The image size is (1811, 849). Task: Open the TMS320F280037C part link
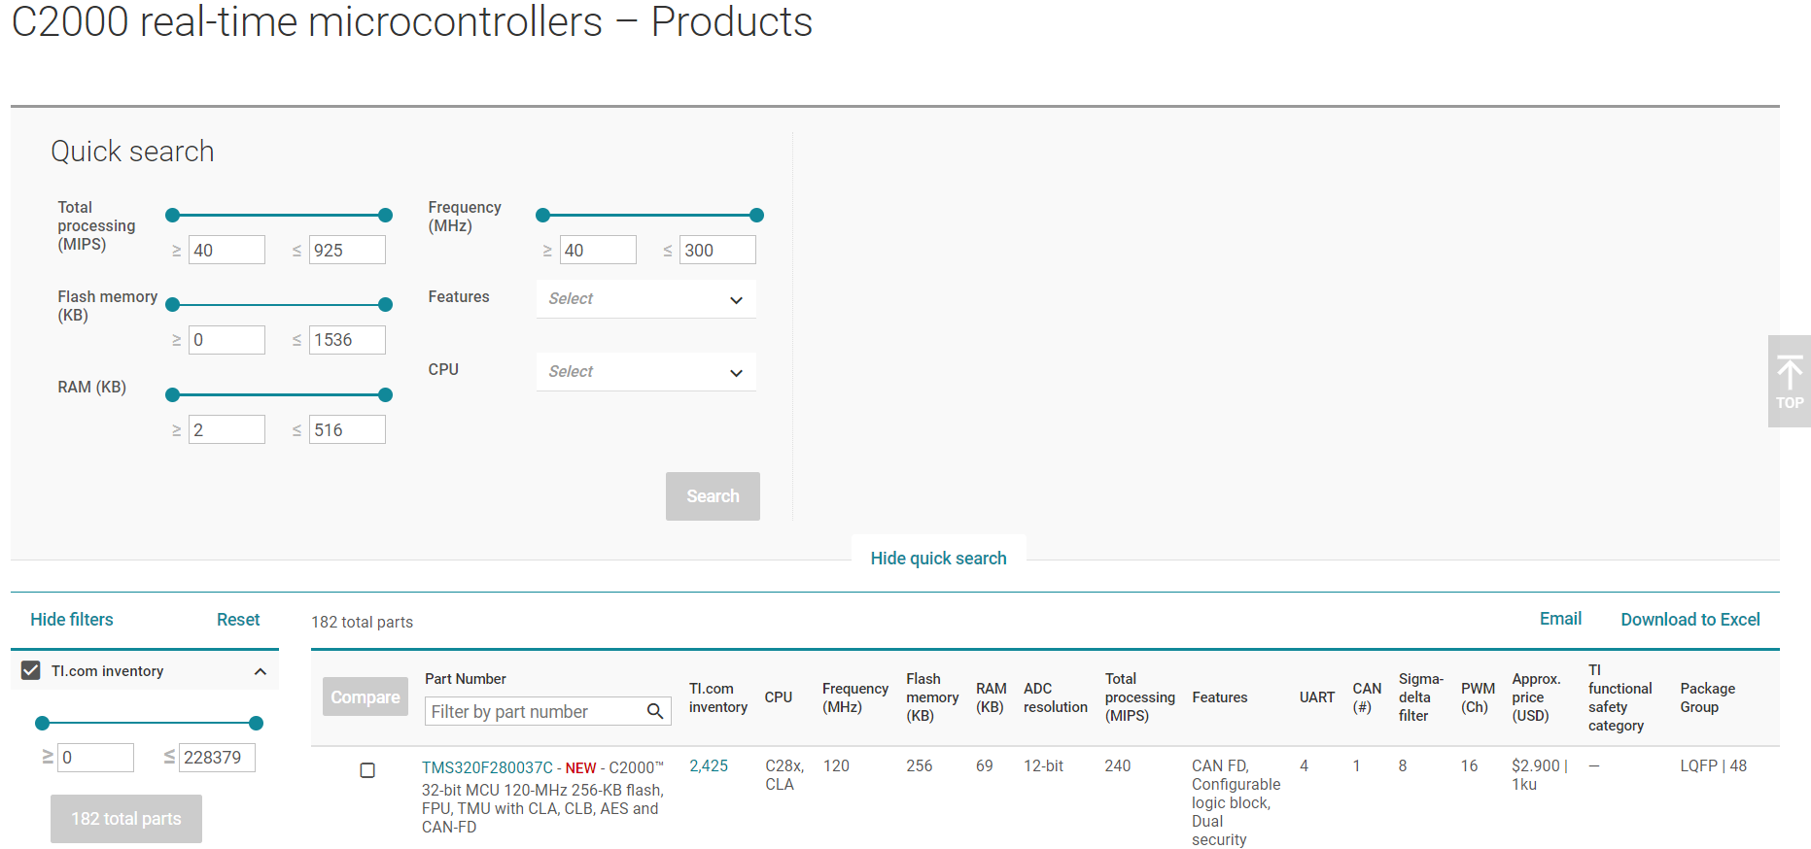[x=487, y=767]
